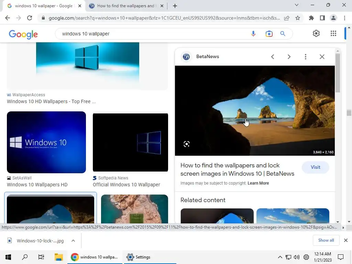The image size is (352, 264).
Task: Open File Explorer from the taskbar
Action: (59, 257)
